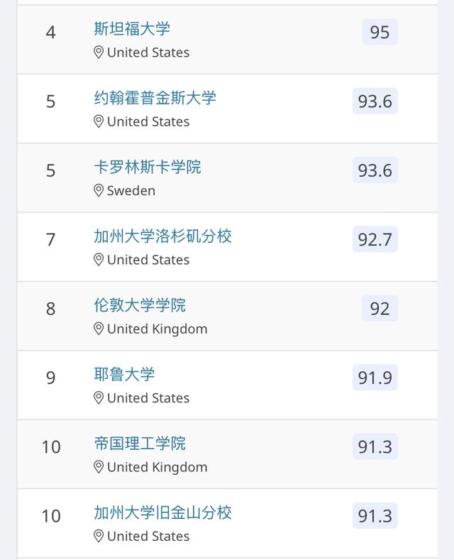
Task: Open the 斯坦福大学 university link
Action: tap(132, 29)
